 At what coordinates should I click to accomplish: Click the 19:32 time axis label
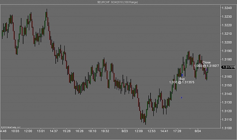(x=105, y=131)
